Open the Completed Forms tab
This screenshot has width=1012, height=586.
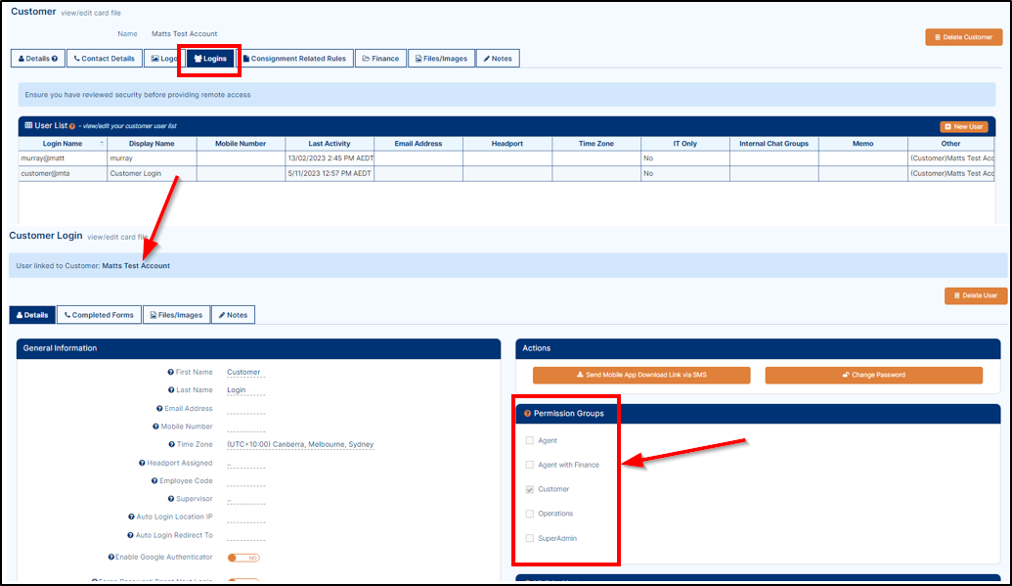[x=99, y=315]
